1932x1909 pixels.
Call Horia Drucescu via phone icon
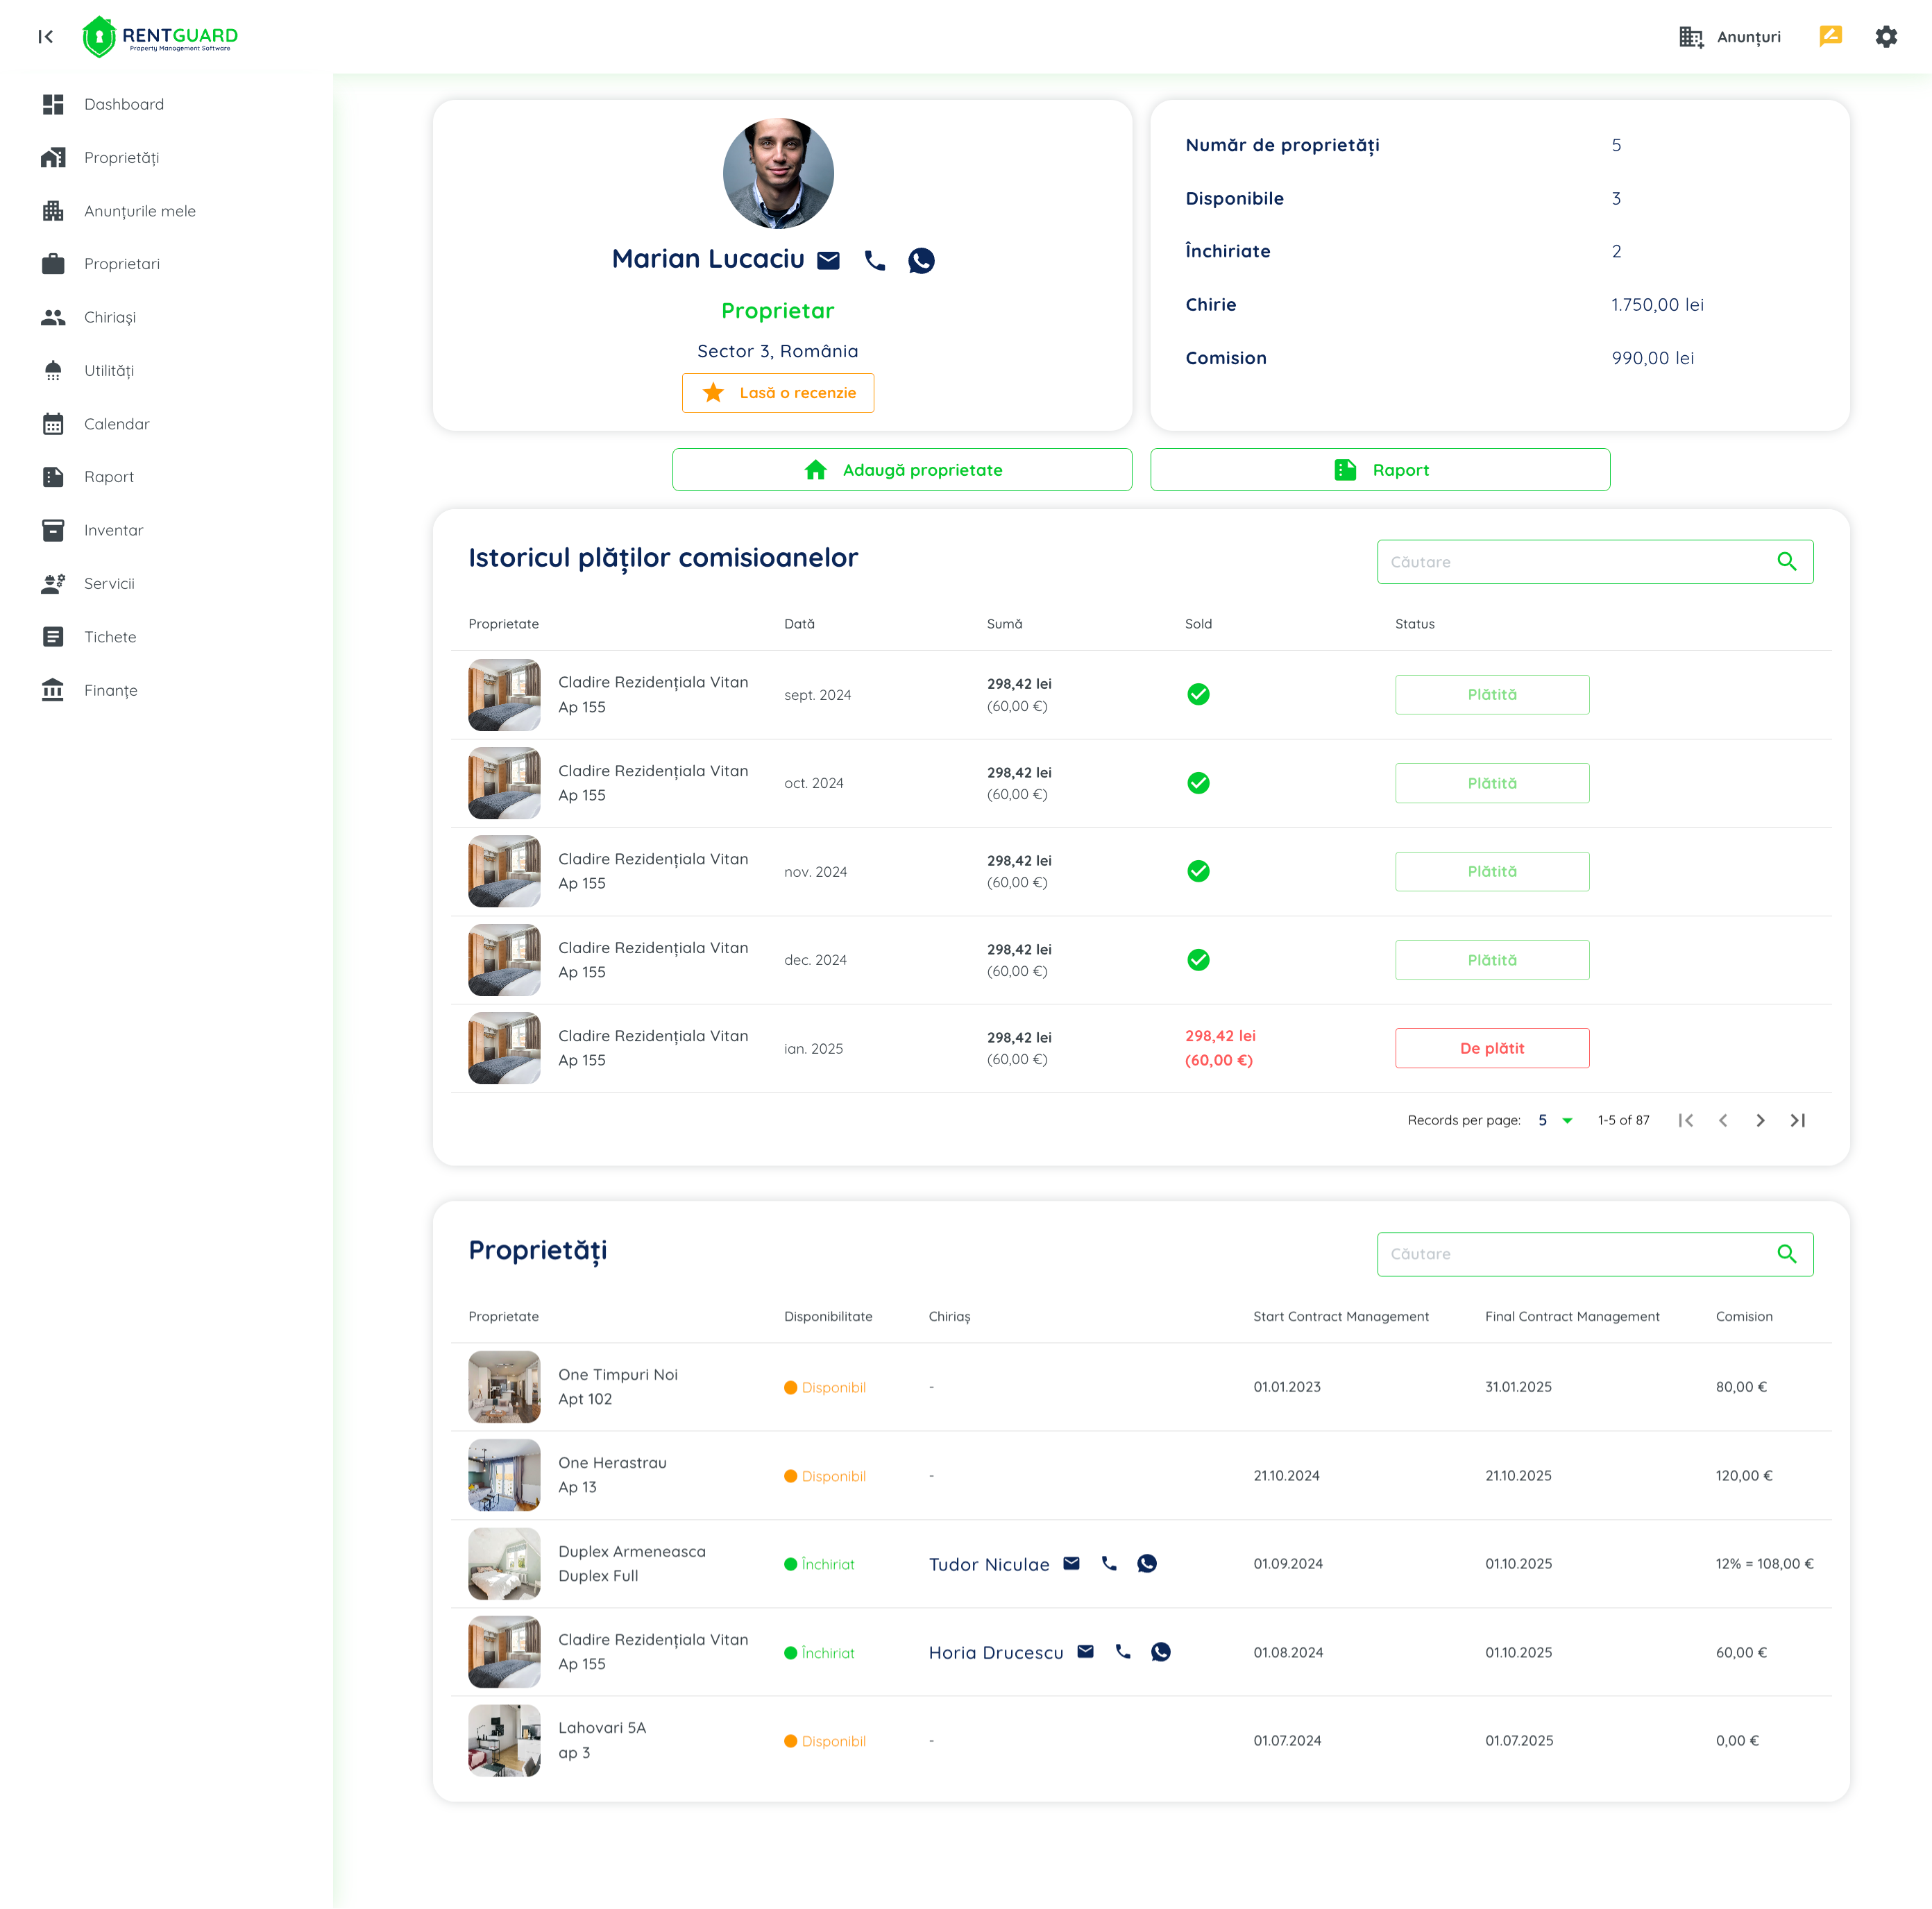point(1122,1652)
